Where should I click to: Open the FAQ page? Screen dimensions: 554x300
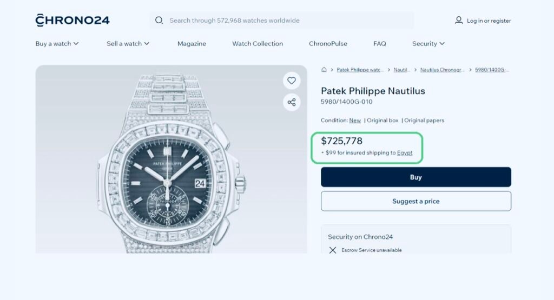380,44
